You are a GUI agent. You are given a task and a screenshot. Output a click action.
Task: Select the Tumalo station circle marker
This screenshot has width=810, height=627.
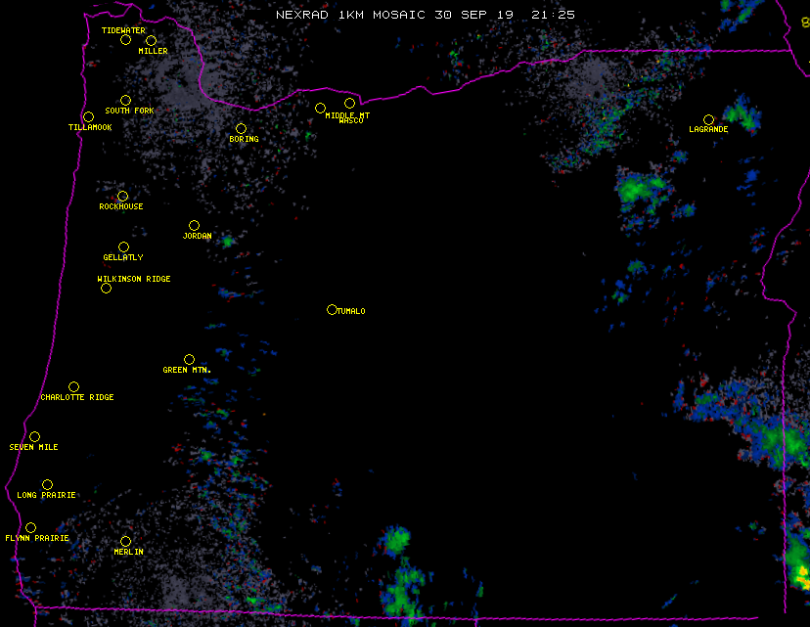click(332, 309)
